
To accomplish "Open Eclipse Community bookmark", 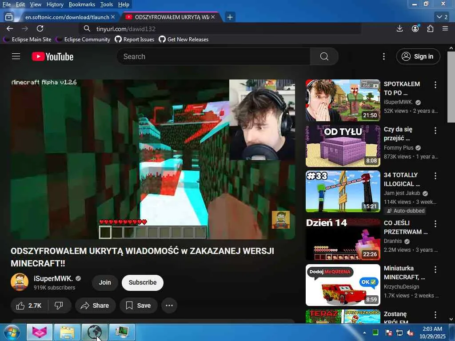I will coord(84,40).
